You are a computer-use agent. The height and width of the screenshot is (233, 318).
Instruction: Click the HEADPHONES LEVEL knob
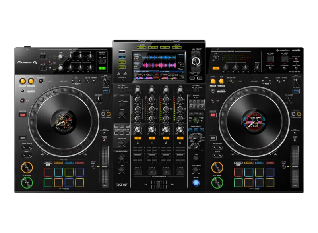[122, 169]
